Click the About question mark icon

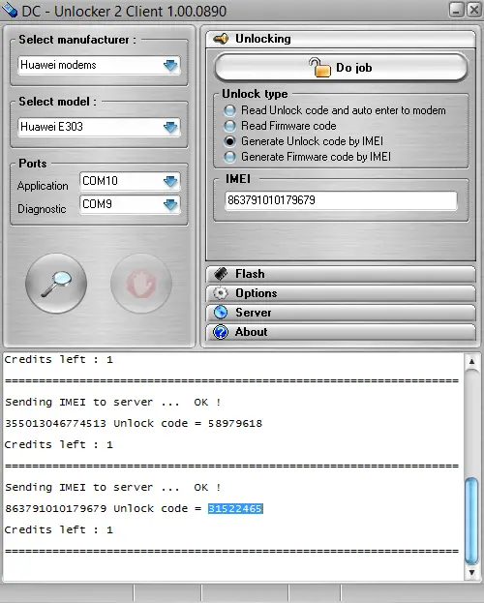point(221,332)
